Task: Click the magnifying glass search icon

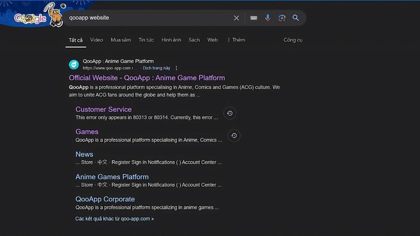Action: click(x=296, y=18)
